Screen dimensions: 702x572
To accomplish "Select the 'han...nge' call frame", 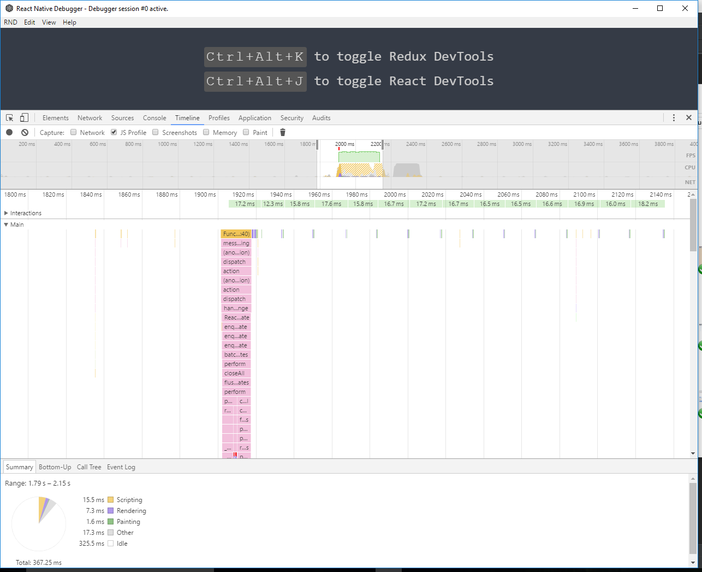I will point(236,308).
